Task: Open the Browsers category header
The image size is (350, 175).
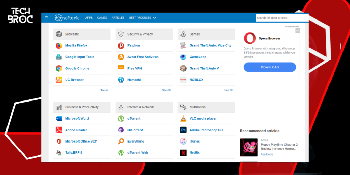Action: click(82, 34)
